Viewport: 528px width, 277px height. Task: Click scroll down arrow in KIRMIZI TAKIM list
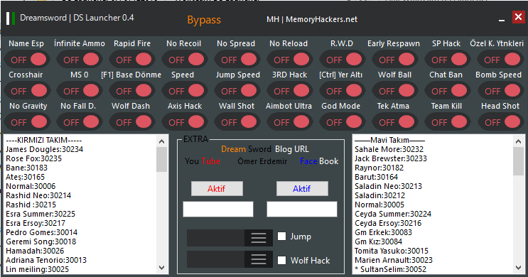coord(161,268)
